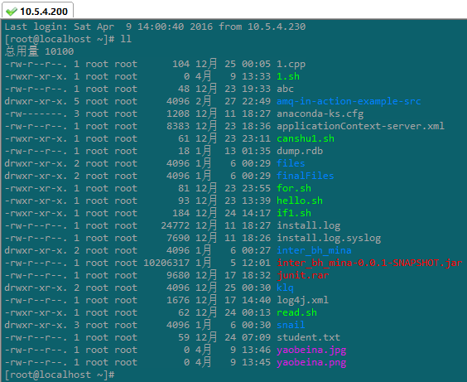Click the script name if1.sh

(x=294, y=213)
